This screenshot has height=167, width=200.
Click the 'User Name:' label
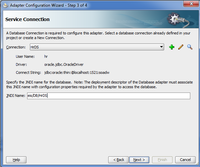click(25, 56)
